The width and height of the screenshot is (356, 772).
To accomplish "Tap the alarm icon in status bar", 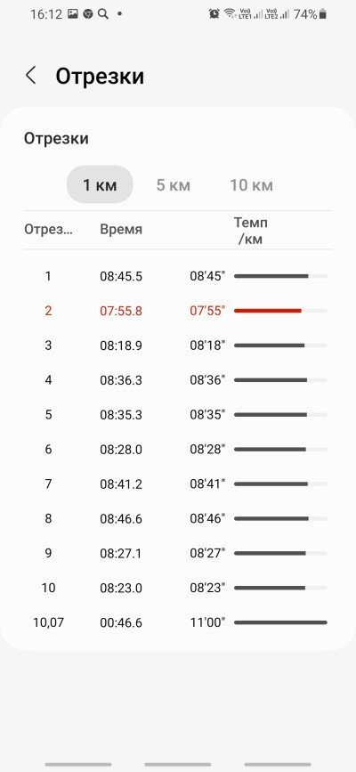I will (214, 14).
